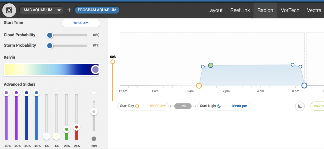This screenshot has height=149, width=324.
Task: Adjust the Cloud Probability slider handle
Action: 50,35
